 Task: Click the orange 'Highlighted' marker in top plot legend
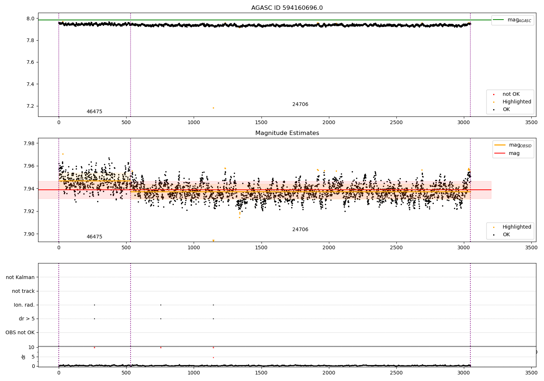click(x=494, y=102)
